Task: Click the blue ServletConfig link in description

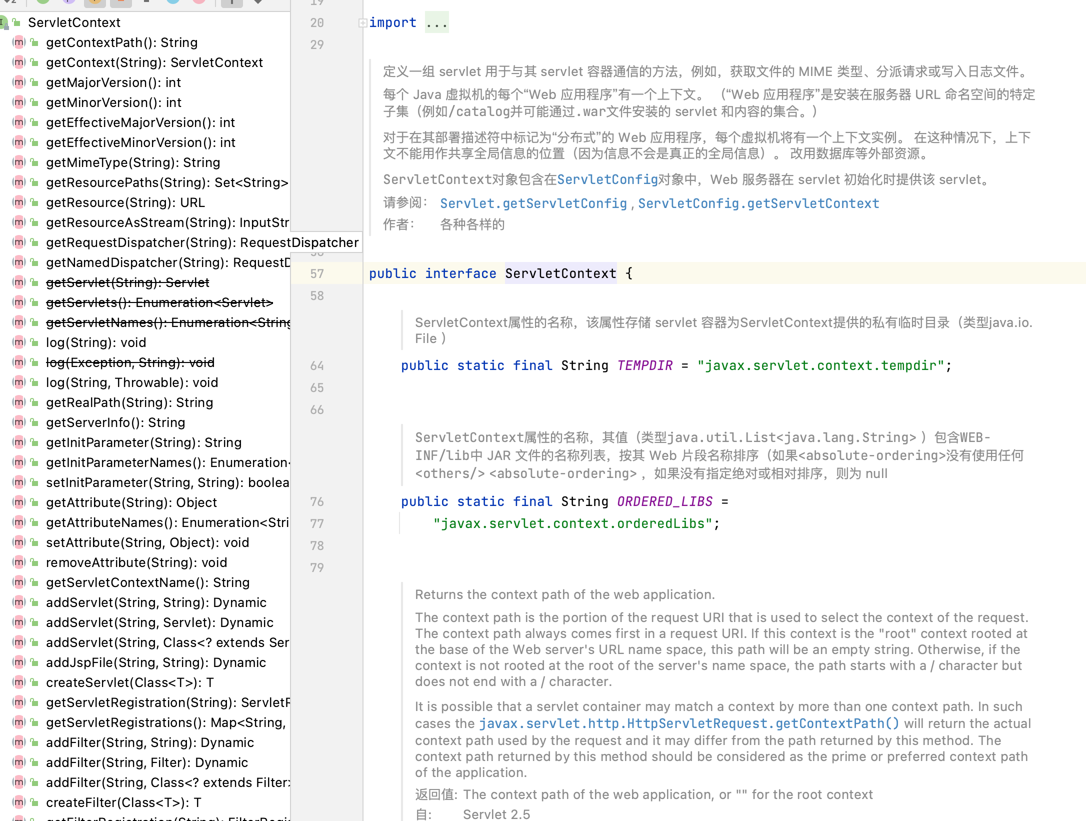Action: coord(607,179)
